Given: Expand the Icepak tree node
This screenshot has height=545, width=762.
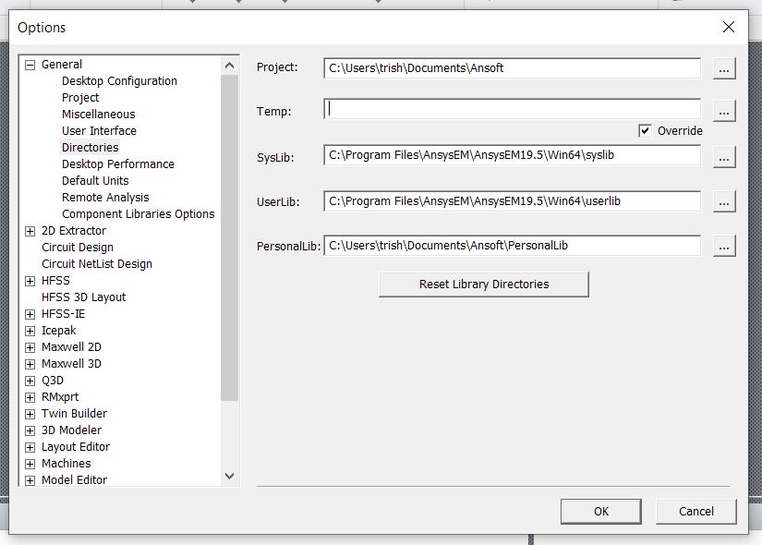Looking at the screenshot, I should coord(30,330).
